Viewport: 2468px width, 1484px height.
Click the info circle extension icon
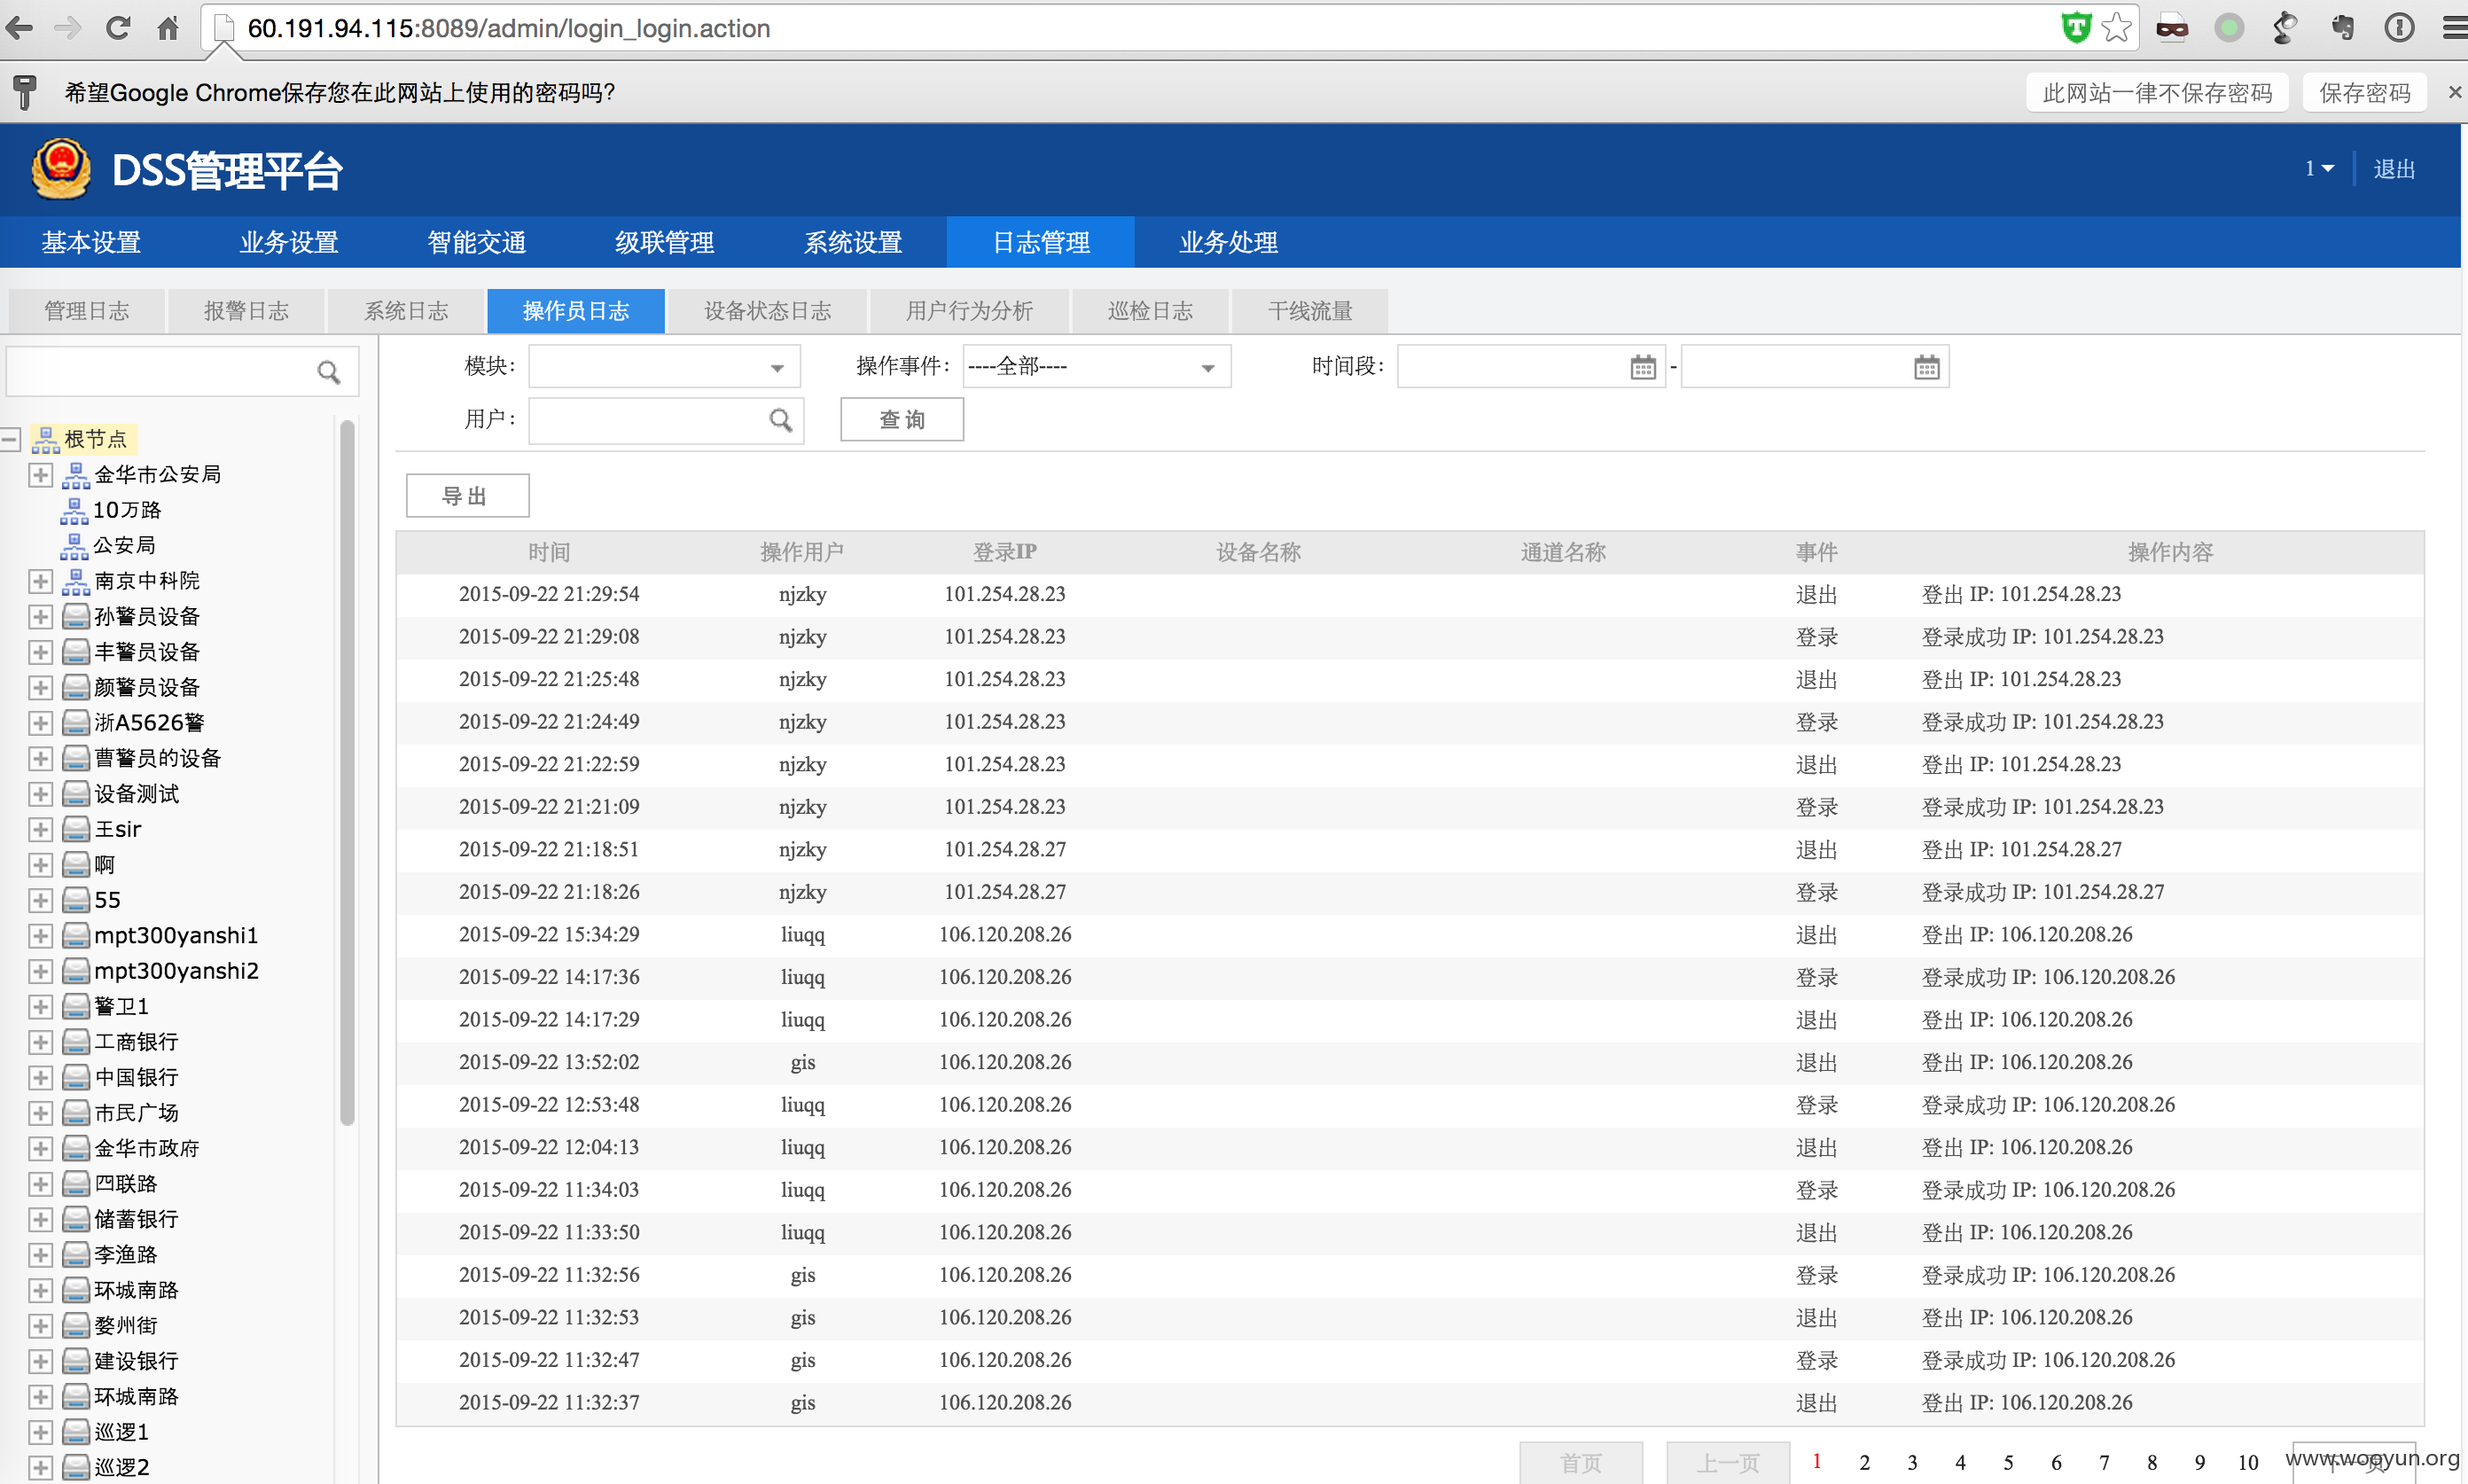coord(2399,28)
